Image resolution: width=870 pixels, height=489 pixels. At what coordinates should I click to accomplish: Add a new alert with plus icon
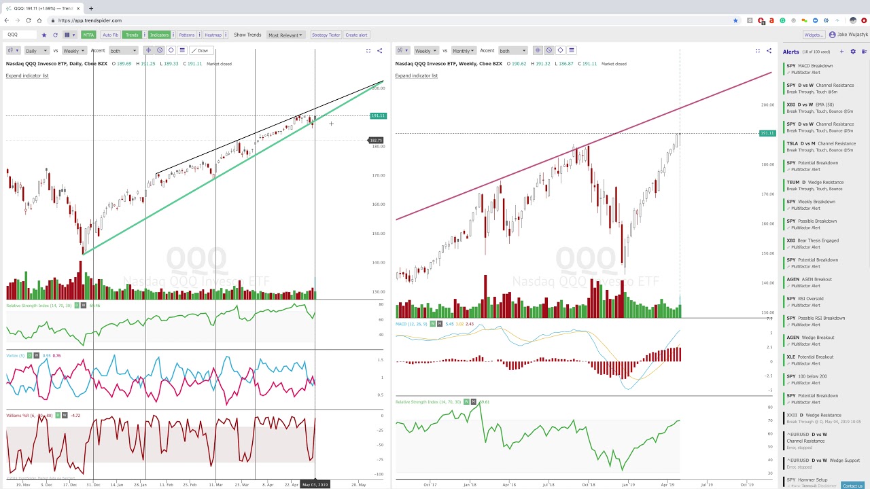(841, 52)
